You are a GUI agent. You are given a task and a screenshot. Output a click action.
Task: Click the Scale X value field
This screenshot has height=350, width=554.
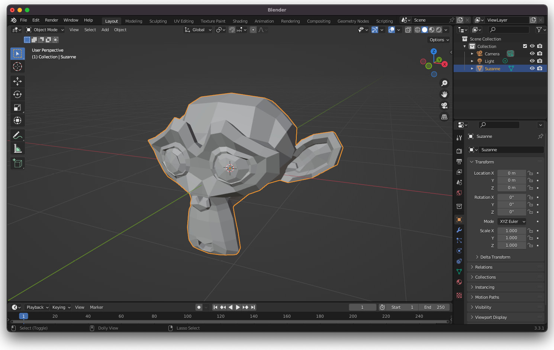(x=512, y=231)
